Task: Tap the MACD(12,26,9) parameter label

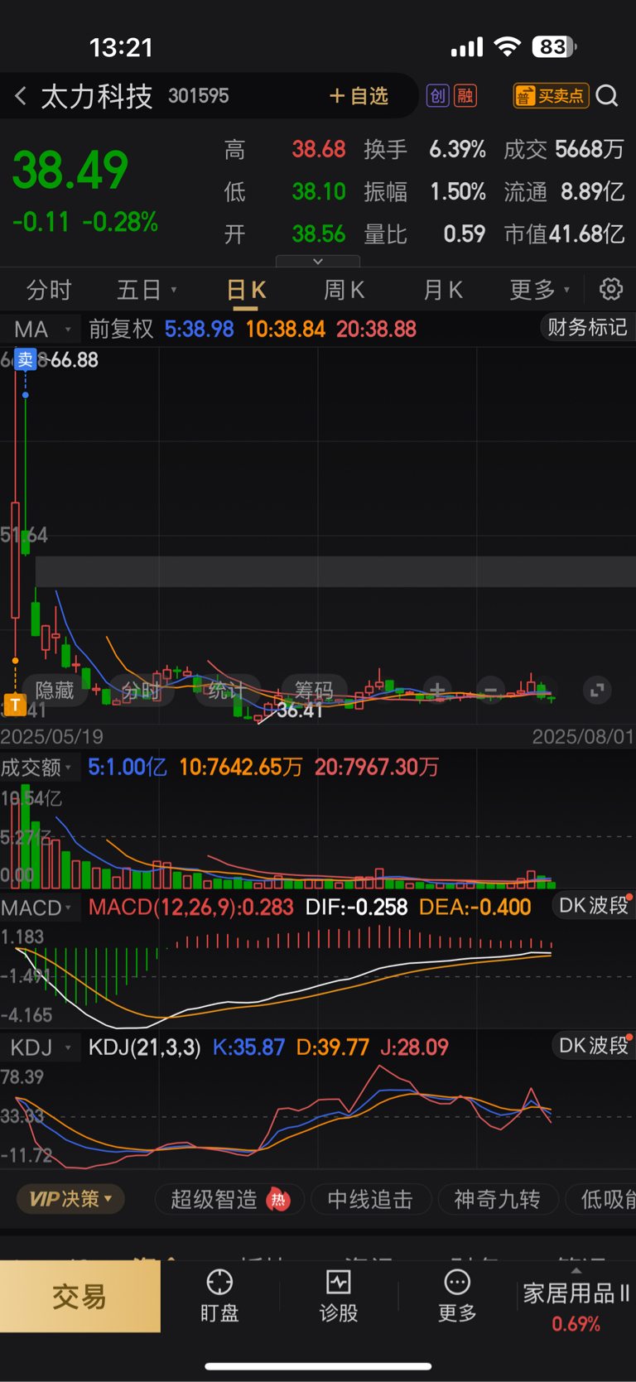Action: point(191,908)
